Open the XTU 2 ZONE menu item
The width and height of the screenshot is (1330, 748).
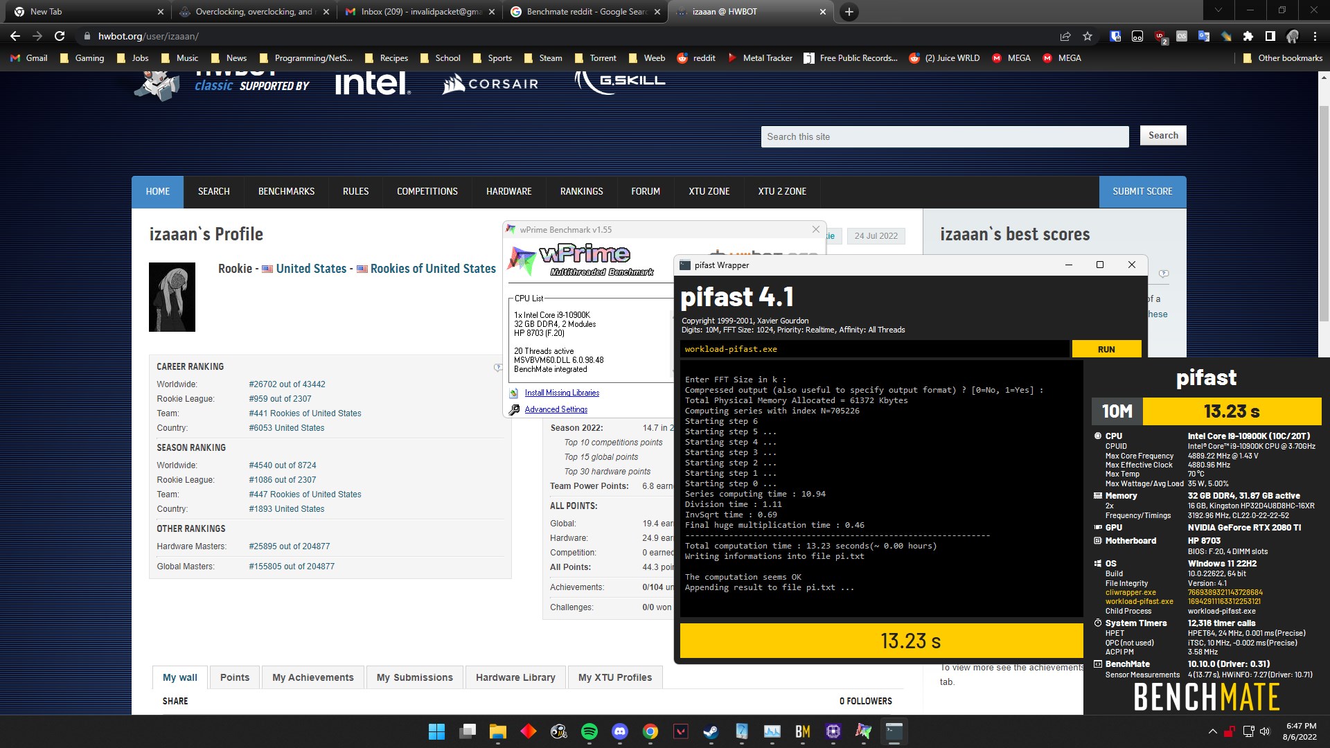(x=782, y=192)
